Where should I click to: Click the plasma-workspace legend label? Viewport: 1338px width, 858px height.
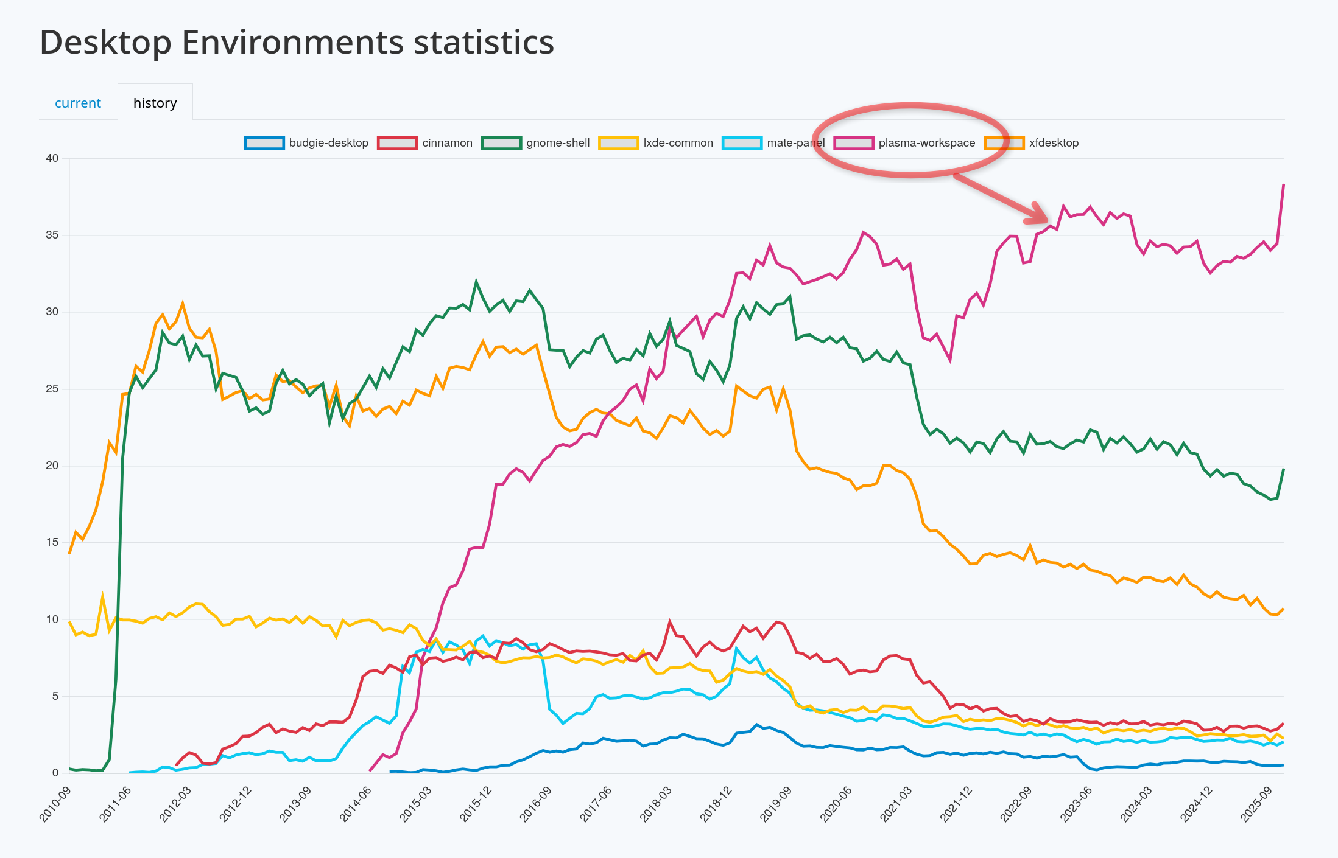[926, 143]
